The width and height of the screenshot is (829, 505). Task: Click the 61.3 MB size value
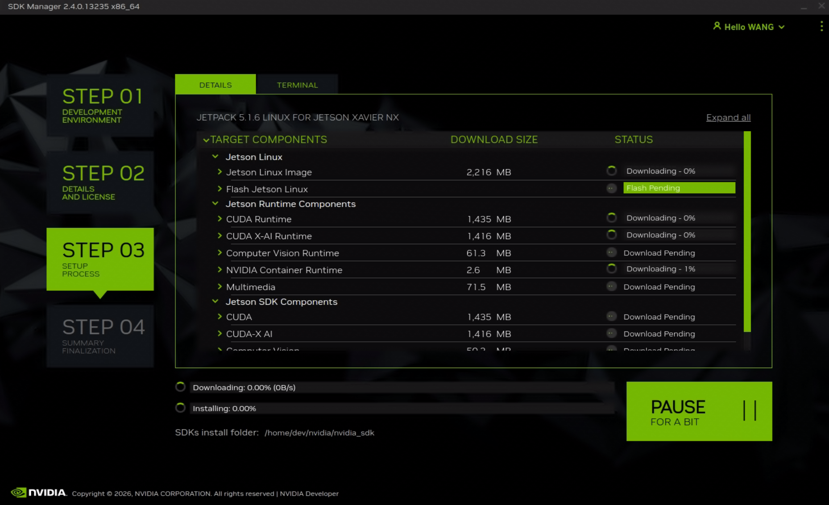coord(489,253)
